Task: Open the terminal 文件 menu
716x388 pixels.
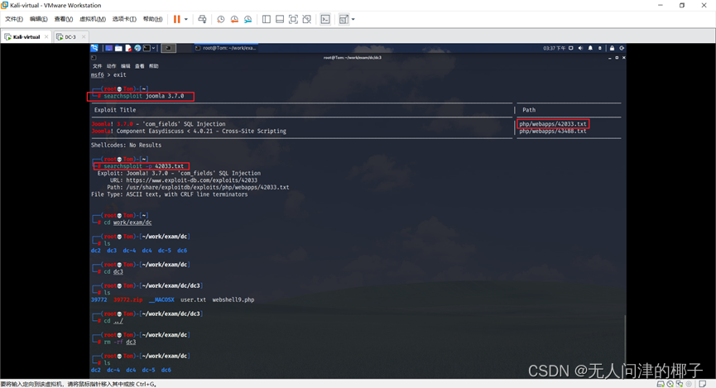Action: point(98,66)
